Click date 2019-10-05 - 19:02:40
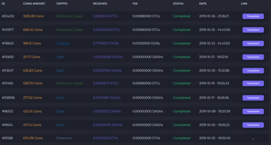Viewport: 271px width, 145px height. [x=215, y=138]
